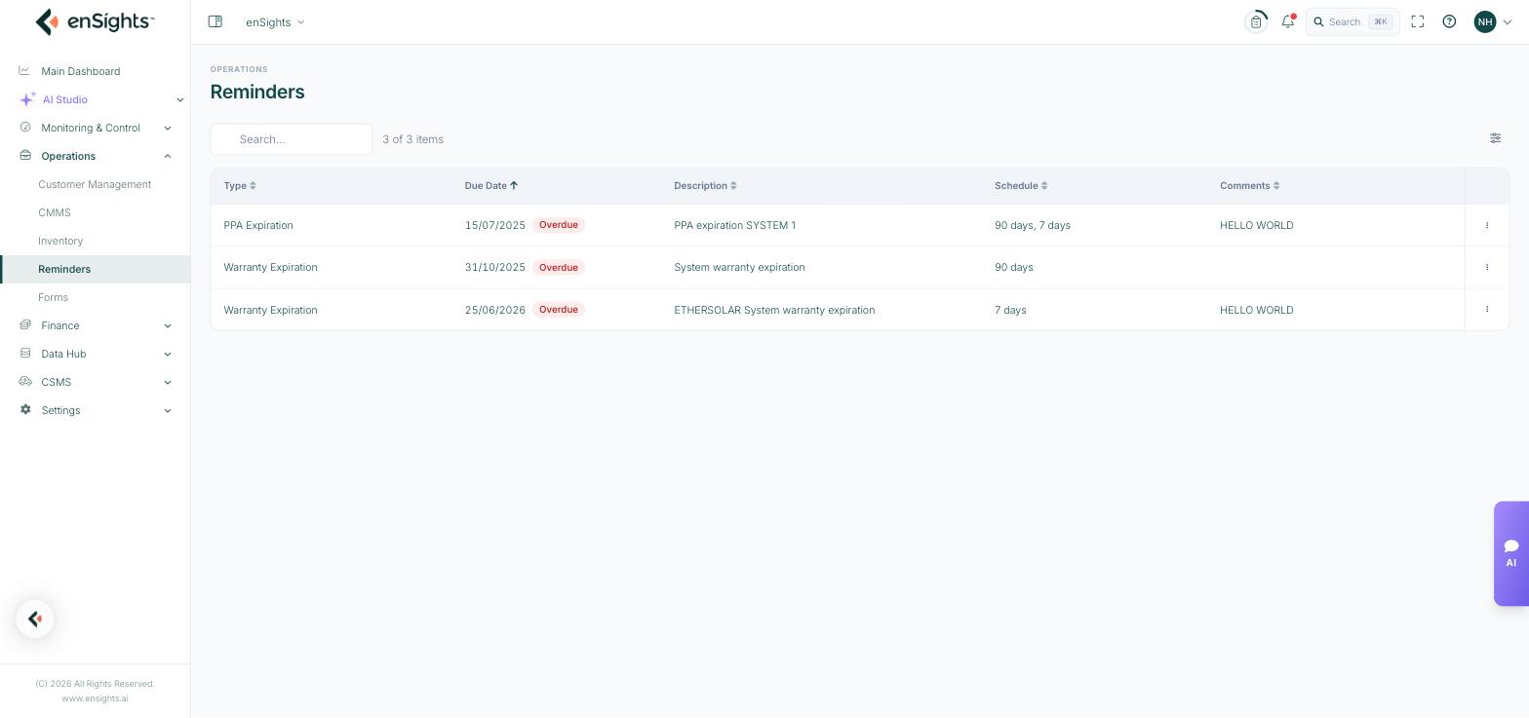1529x718 pixels.
Task: Click 'PPA expiration SYSTEM 1' description
Action: click(735, 225)
